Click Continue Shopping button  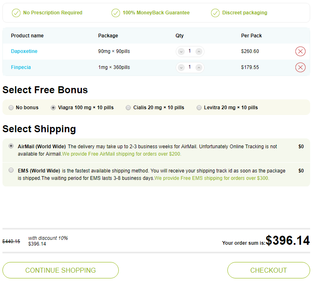tap(61, 270)
